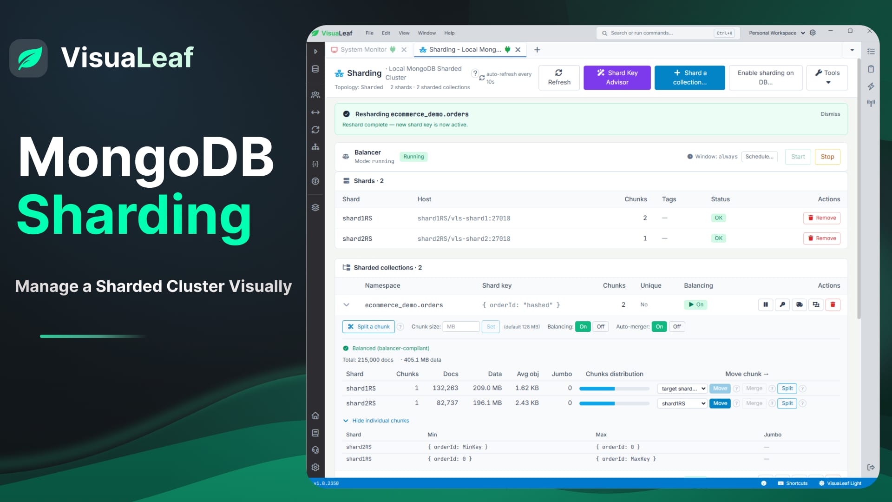The image size is (892, 502).
Task: Open the logs list sidebar icon
Action: click(315, 433)
